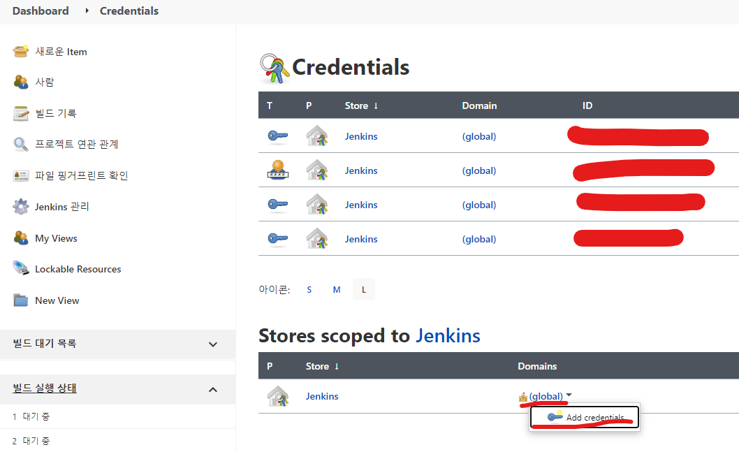
Task: Open New View link
Action: click(57, 300)
